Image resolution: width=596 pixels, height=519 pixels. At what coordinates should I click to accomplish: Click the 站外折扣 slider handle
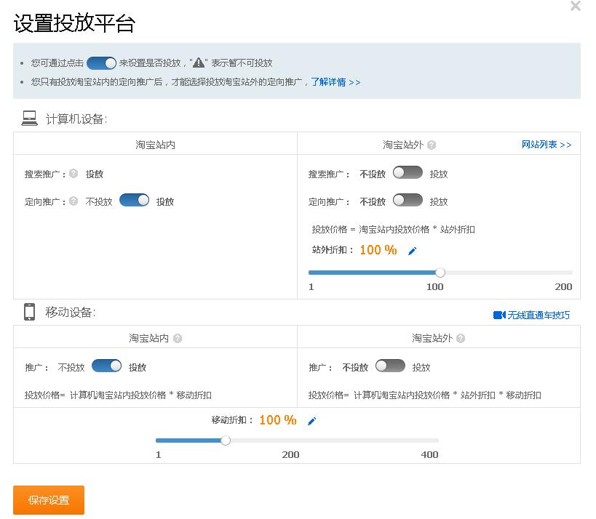pos(440,272)
